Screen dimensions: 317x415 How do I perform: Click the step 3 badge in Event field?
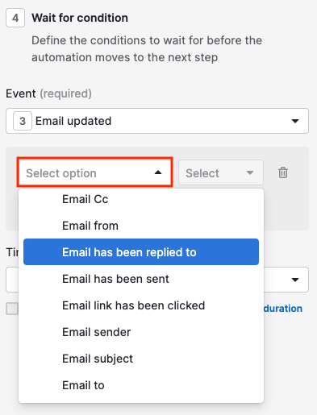(23, 121)
